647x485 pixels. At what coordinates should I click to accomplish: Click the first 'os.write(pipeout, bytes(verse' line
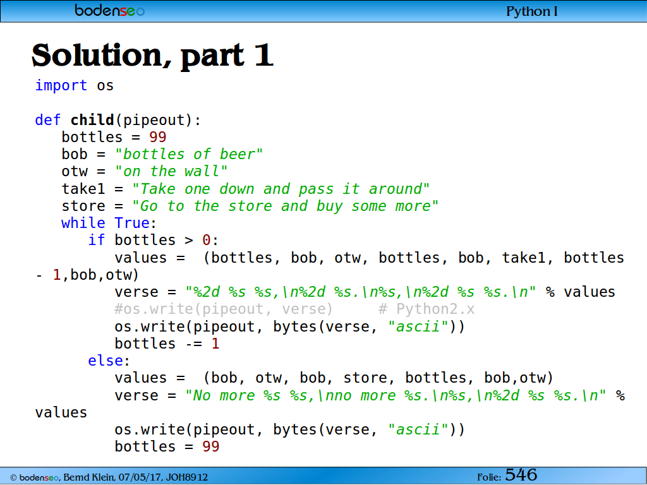pyautogui.click(x=289, y=326)
